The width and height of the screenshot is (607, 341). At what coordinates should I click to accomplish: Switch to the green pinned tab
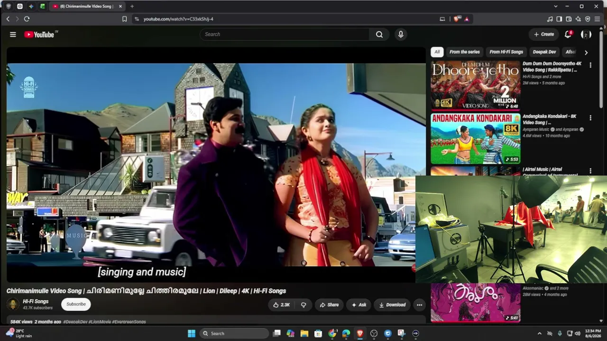43,6
